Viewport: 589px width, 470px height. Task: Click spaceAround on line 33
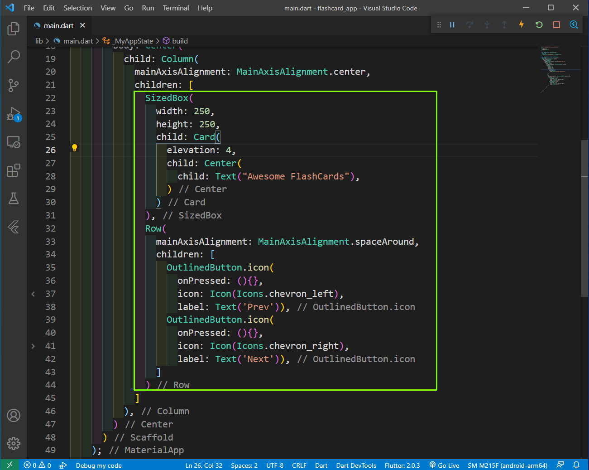coord(384,242)
